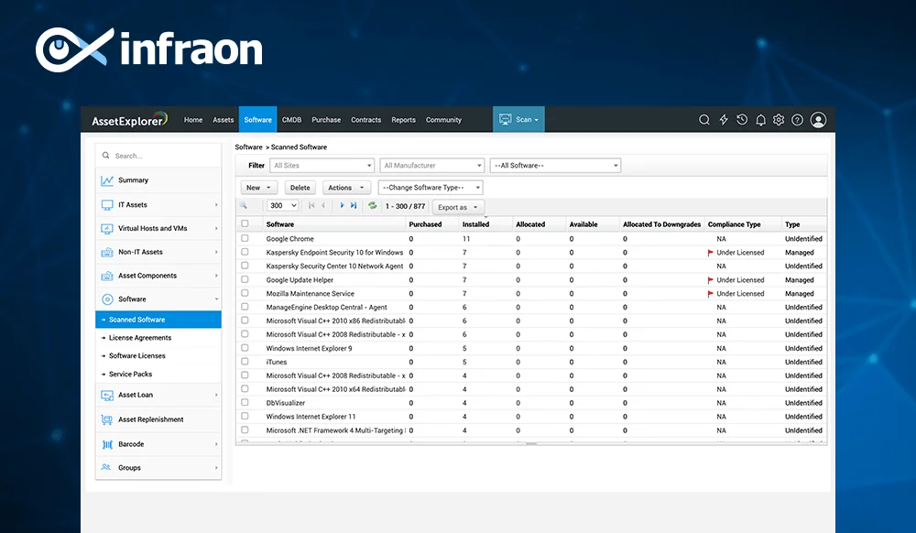Open the New button dropdown
This screenshot has height=533, width=916.
[259, 188]
